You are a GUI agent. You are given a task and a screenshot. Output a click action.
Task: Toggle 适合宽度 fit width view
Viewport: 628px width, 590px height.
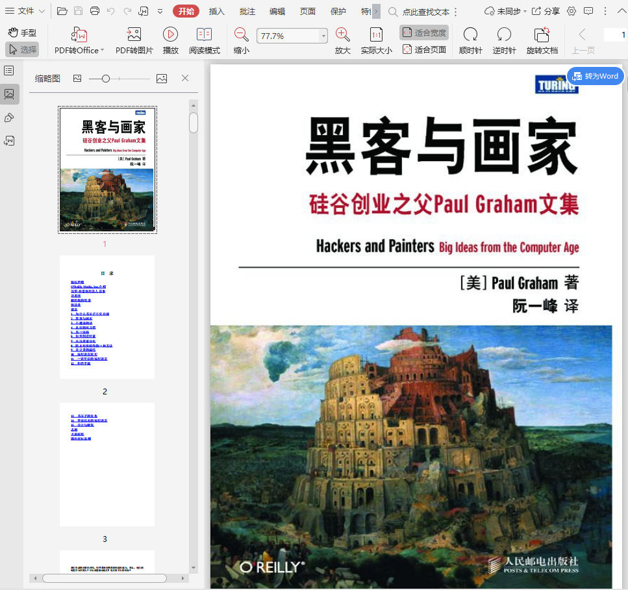tap(424, 32)
